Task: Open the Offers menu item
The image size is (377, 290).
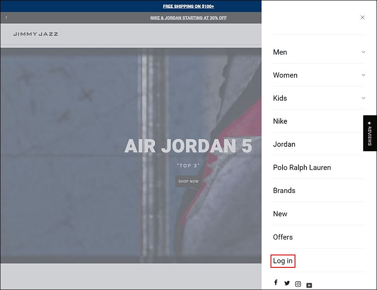Action: (283, 237)
